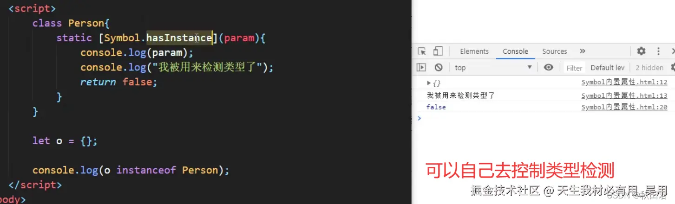The width and height of the screenshot is (675, 204).
Task: Open the top context dropdown
Action: pyautogui.click(x=493, y=68)
